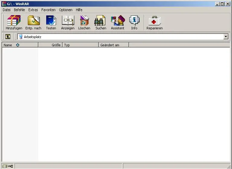This screenshot has height=169, width=232.
Task: Click the key password icon in status bar
Action: [x=11, y=166]
